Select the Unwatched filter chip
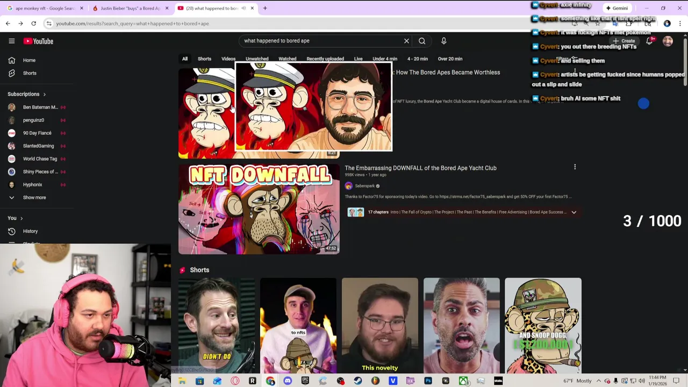 257,59
